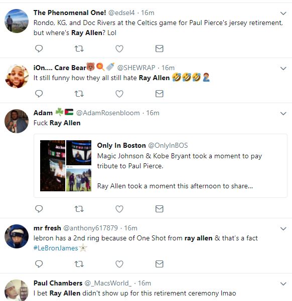Image resolution: width=292 pixels, height=301 pixels.
Task: Retweet The Phenomenal One's Celtics tweet
Action: [79, 49]
